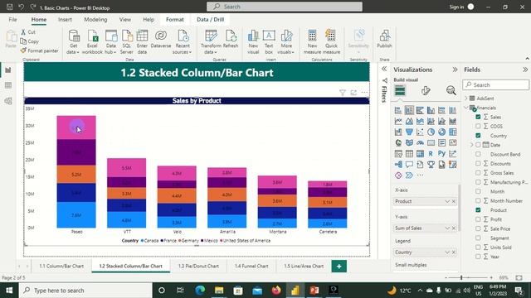Uncheck the Product field
The width and height of the screenshot is (531, 298).
pyautogui.click(x=478, y=209)
